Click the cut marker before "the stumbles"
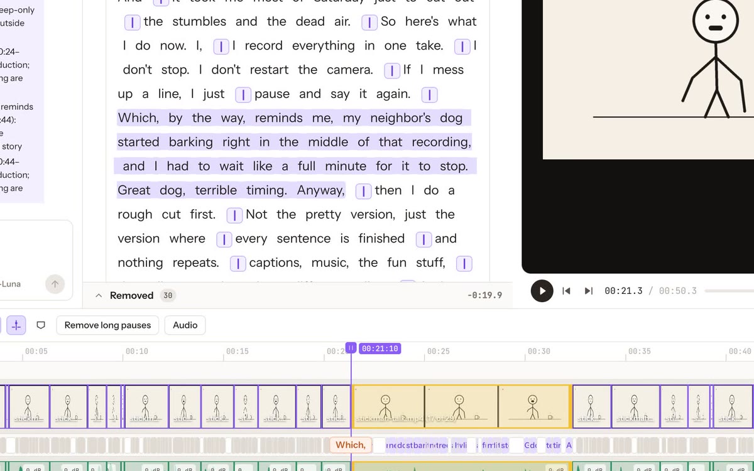The height and width of the screenshot is (471, 754). click(x=132, y=22)
